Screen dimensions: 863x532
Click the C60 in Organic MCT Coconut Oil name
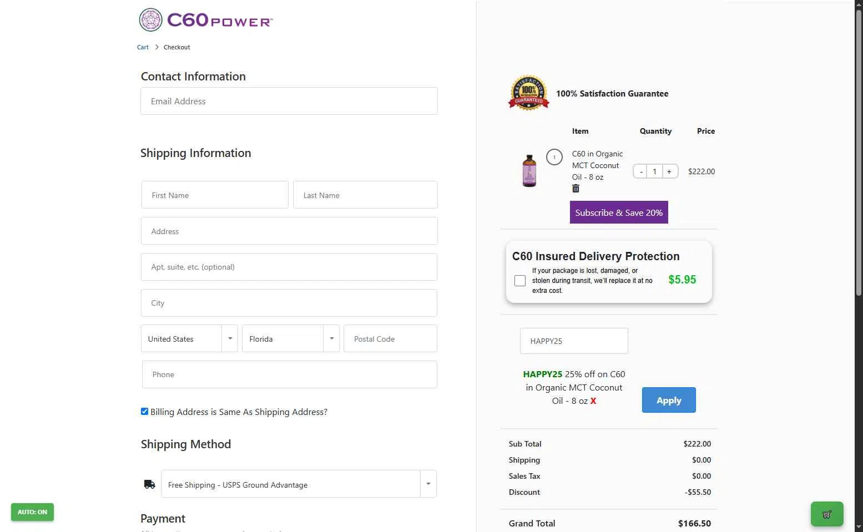(x=597, y=165)
